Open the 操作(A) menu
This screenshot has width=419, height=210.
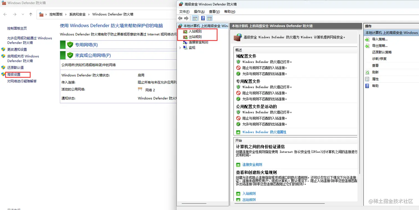click(x=199, y=11)
